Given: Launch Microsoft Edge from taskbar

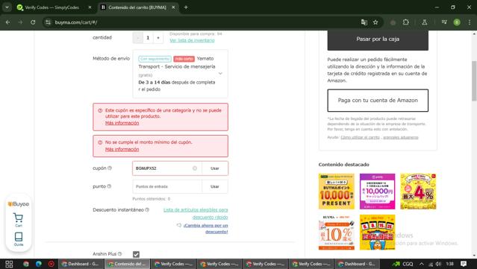Looking at the screenshot, I should pos(39,264).
